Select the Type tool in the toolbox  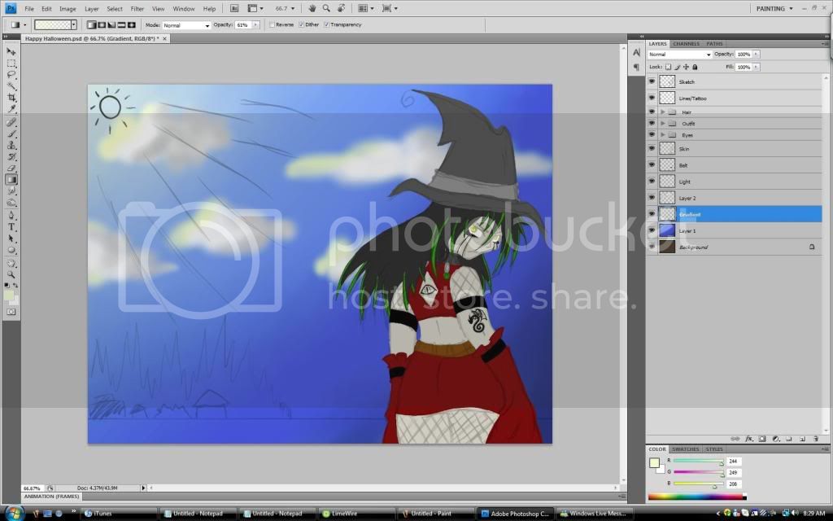12,227
